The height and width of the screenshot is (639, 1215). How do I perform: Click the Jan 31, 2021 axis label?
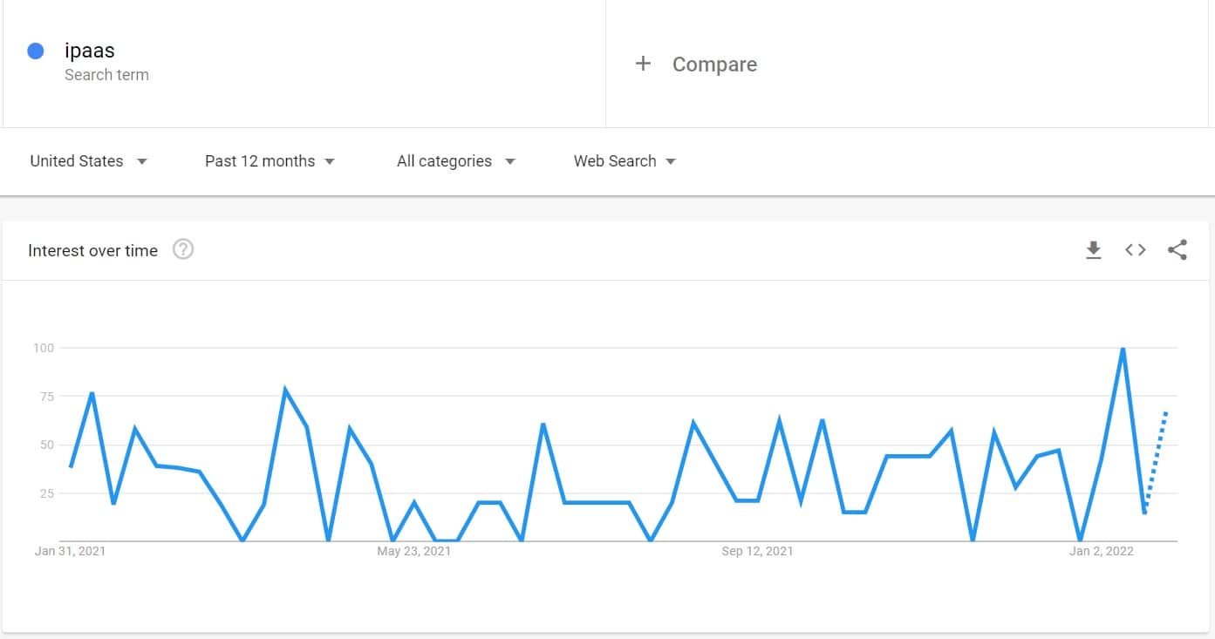[70, 551]
